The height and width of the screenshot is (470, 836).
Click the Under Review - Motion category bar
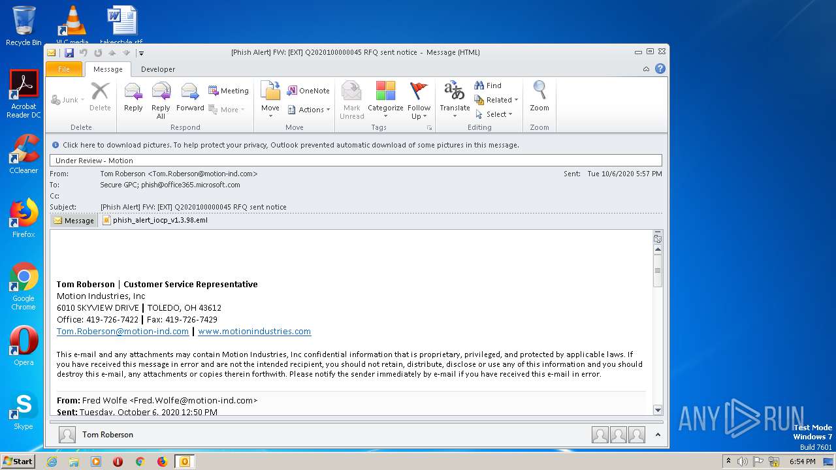[356, 161]
